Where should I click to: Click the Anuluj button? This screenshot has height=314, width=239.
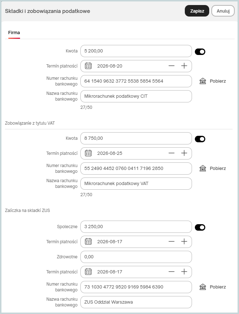[x=223, y=11]
